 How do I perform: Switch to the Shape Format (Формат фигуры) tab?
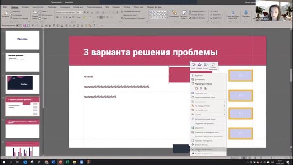[154, 7]
